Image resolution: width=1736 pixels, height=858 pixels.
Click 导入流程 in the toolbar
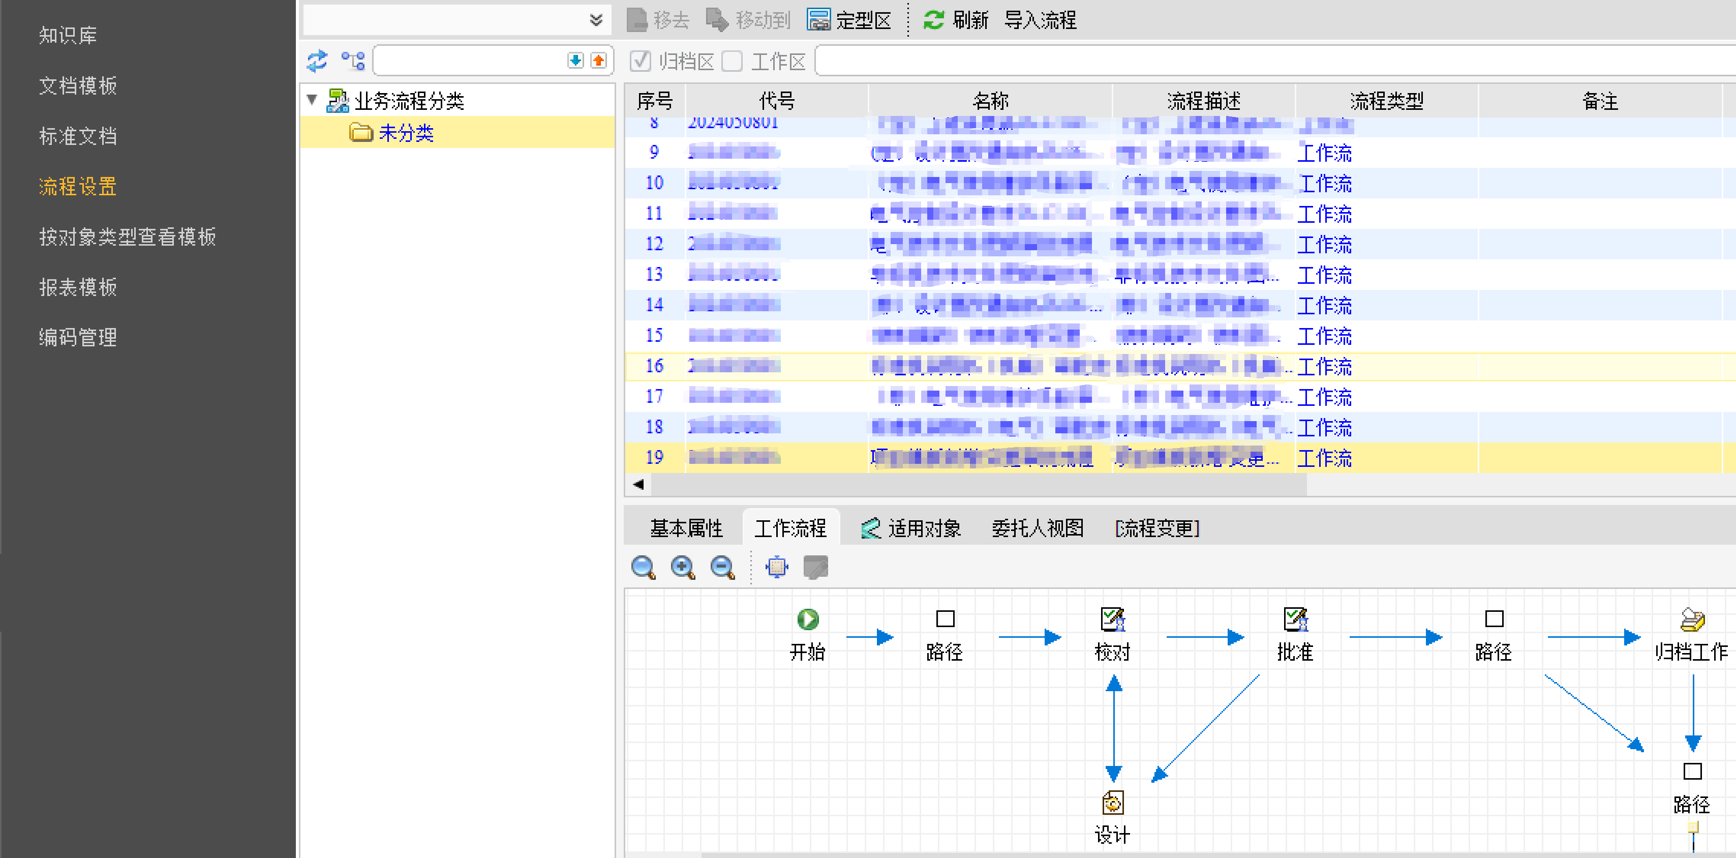click(x=1040, y=20)
